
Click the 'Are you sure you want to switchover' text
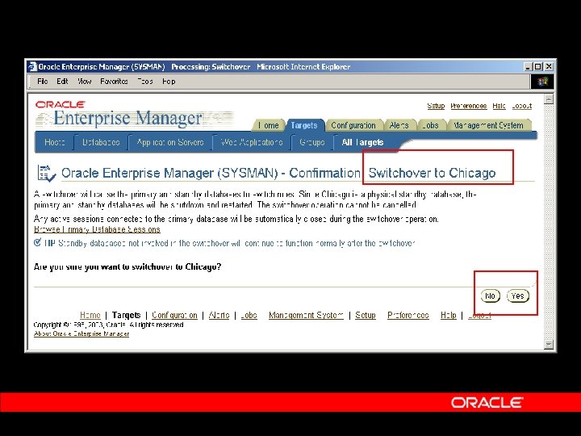(127, 267)
